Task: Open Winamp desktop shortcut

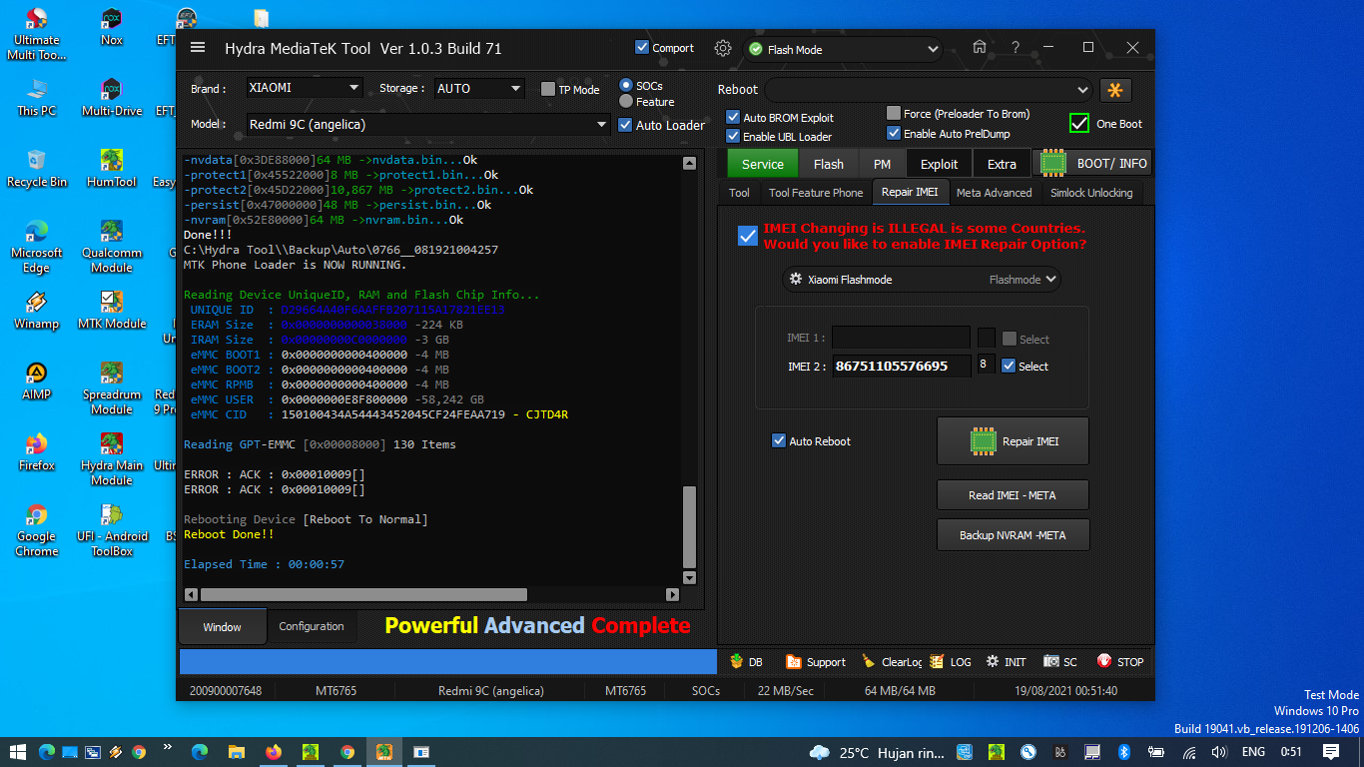Action: pos(37,311)
